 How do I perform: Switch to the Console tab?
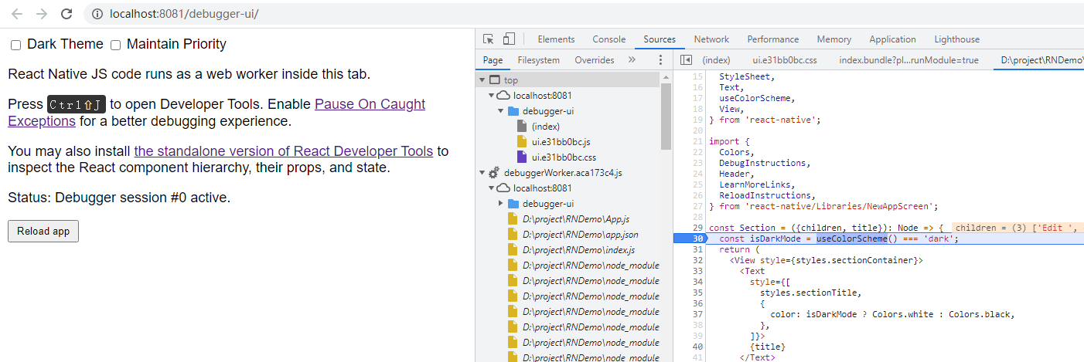coord(609,39)
